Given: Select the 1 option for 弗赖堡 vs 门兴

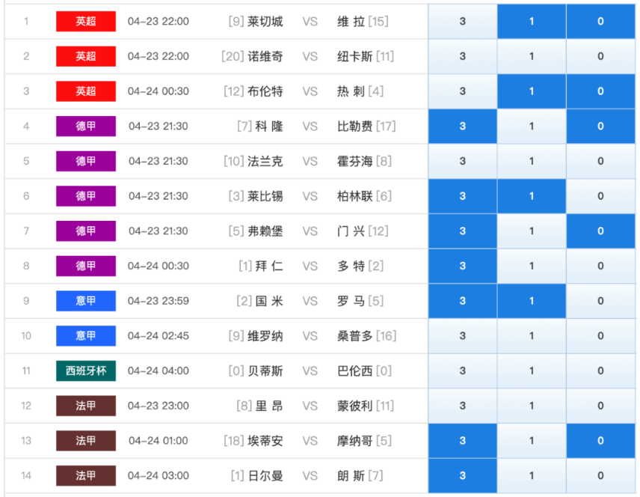Looking at the screenshot, I should [532, 231].
